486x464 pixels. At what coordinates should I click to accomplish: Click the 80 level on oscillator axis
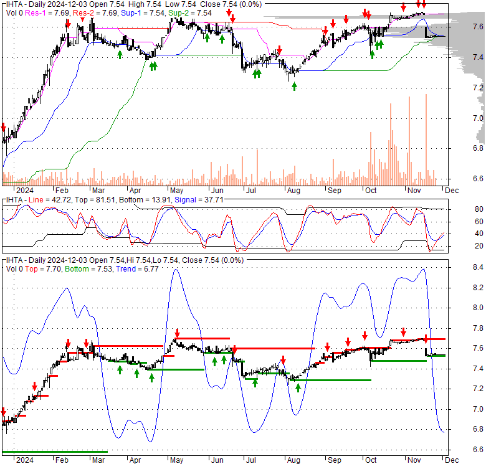coord(479,209)
